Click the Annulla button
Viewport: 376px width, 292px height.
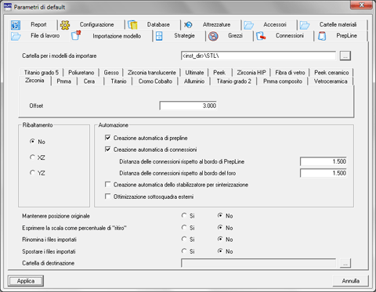pyautogui.click(x=351, y=281)
